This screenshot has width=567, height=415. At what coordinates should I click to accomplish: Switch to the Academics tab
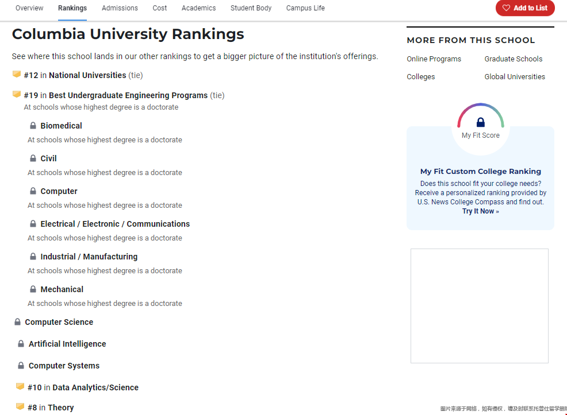198,8
